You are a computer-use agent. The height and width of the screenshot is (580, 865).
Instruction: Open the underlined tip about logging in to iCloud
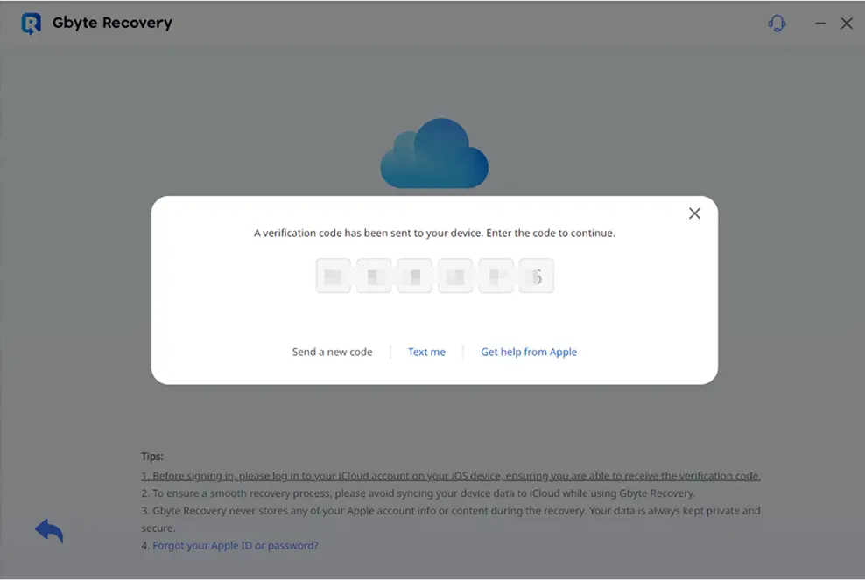pos(451,476)
